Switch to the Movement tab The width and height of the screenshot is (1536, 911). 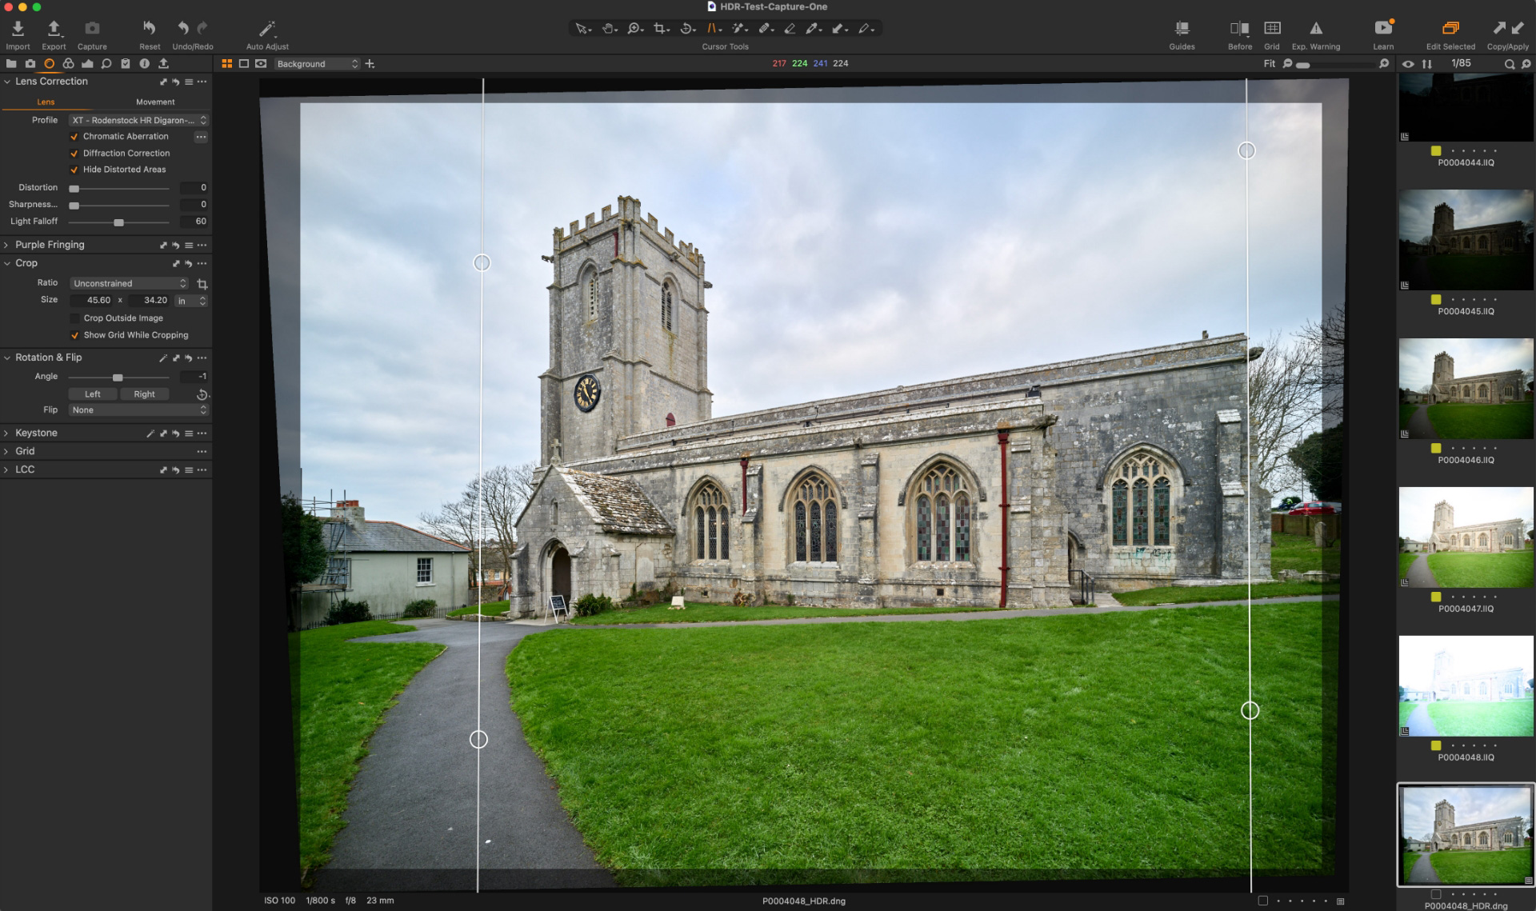(x=155, y=102)
